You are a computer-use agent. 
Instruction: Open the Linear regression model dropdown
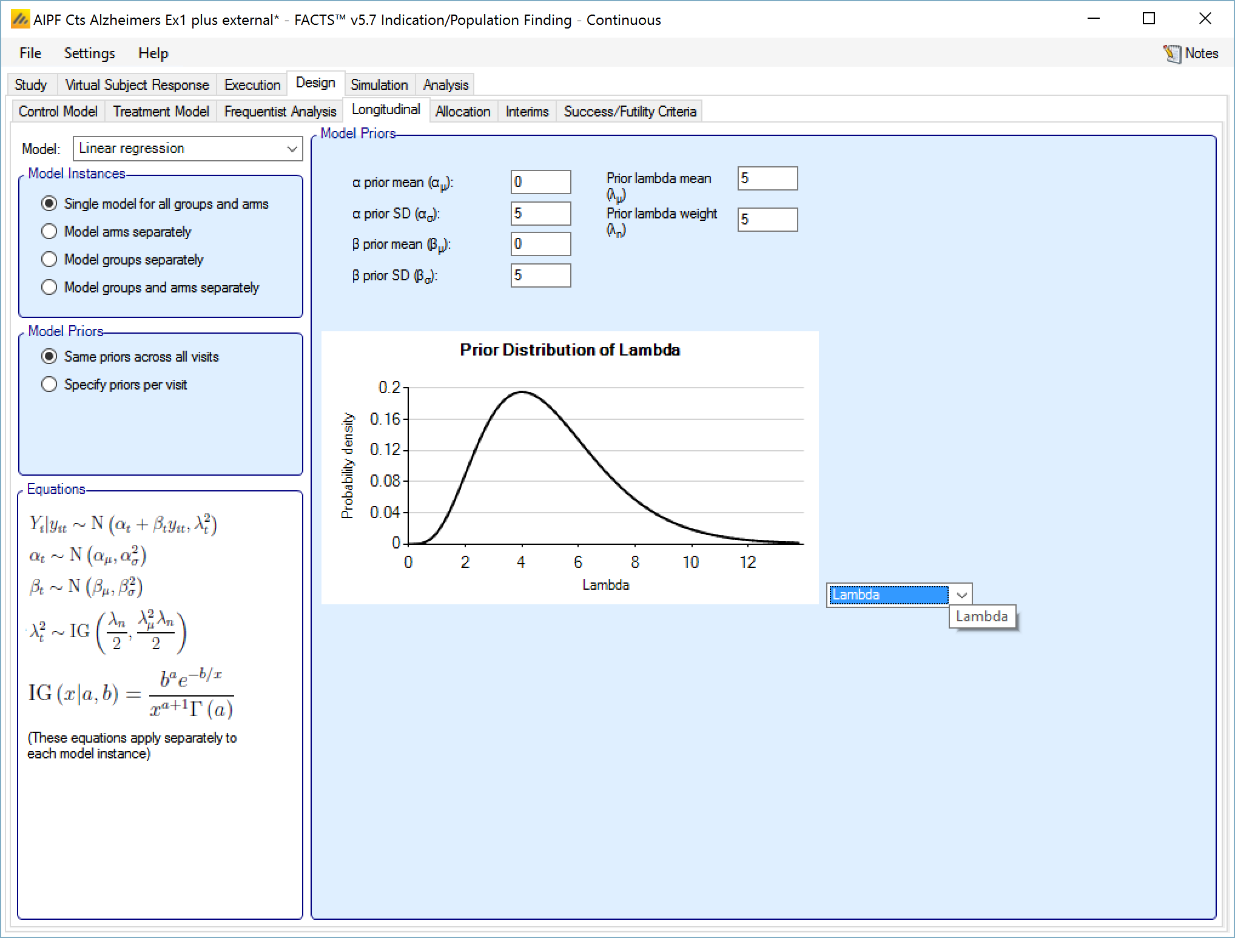click(x=188, y=149)
